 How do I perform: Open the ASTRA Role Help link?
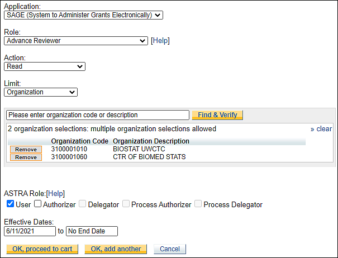(55, 194)
